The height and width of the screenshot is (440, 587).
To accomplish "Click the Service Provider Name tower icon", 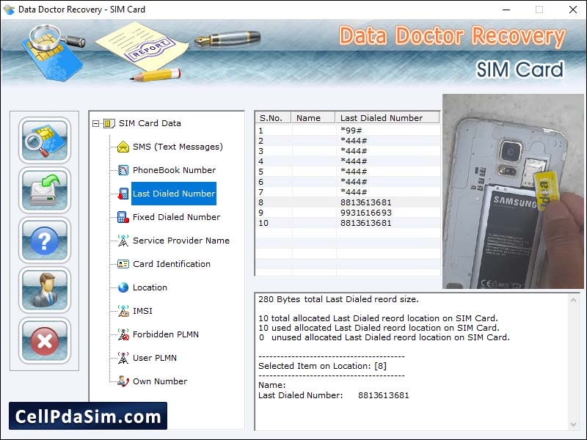I will coord(123,241).
